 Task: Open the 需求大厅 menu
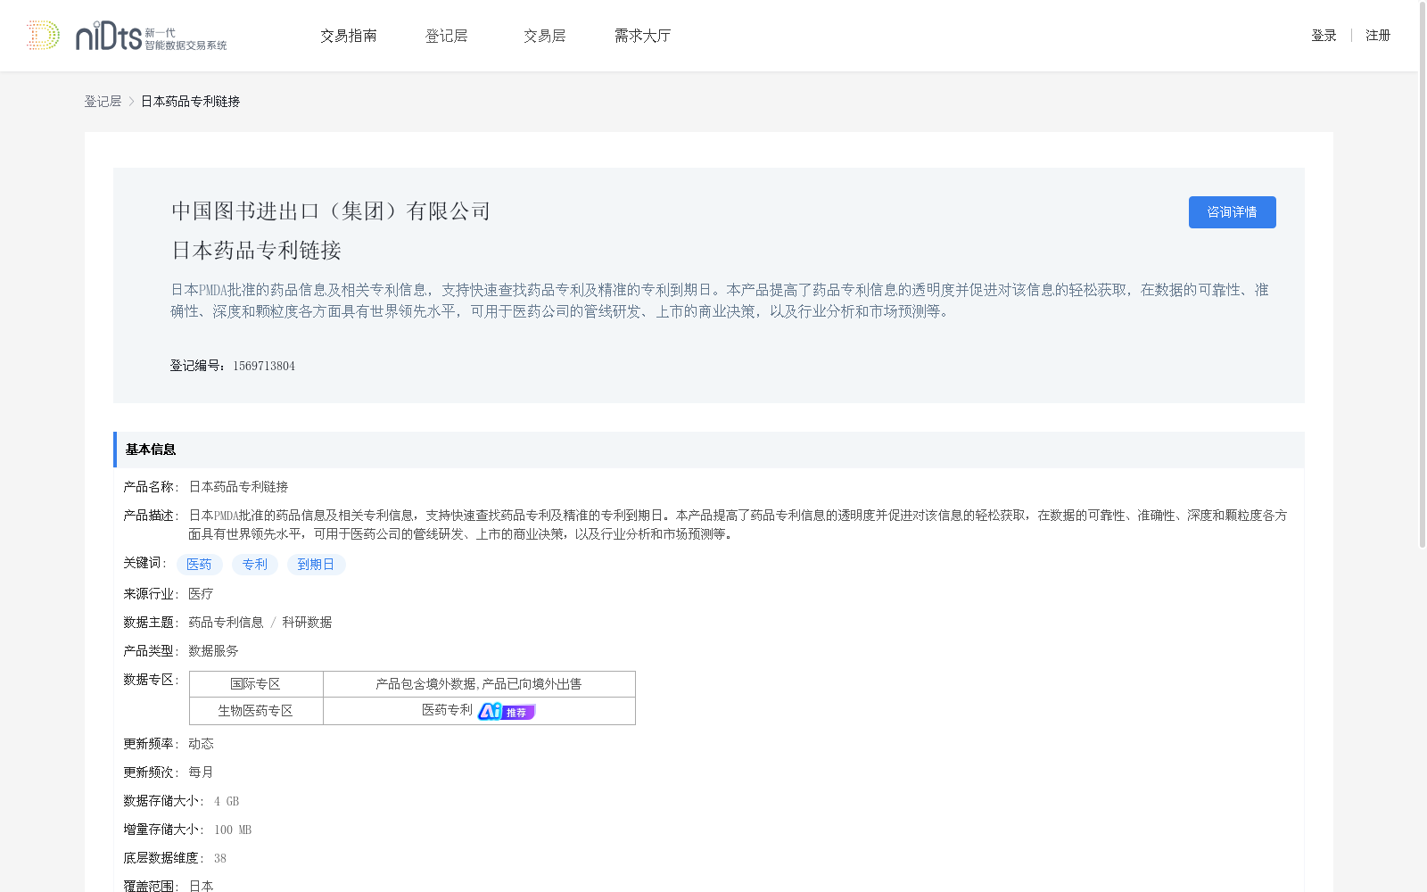642,36
